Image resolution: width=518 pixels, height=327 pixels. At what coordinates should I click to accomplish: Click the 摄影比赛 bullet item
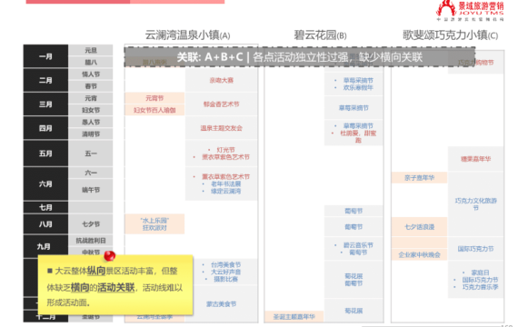pyautogui.click(x=225, y=279)
